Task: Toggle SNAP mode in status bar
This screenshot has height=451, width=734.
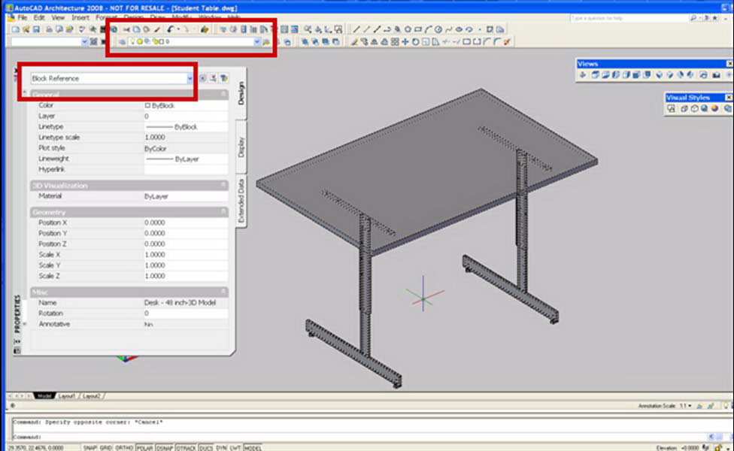Action: pyautogui.click(x=90, y=448)
